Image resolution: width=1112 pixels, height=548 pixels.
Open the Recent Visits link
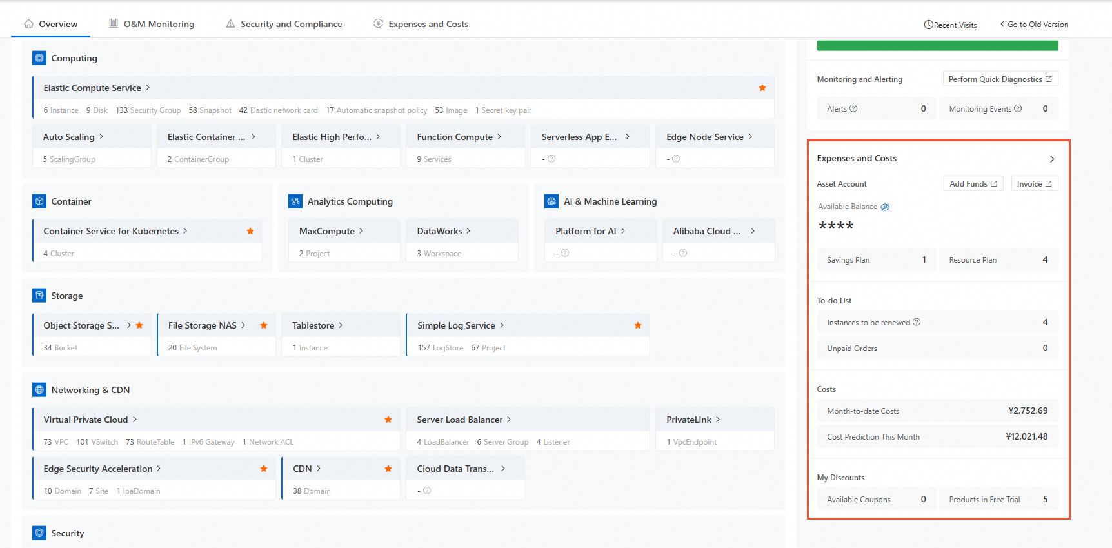(950, 25)
